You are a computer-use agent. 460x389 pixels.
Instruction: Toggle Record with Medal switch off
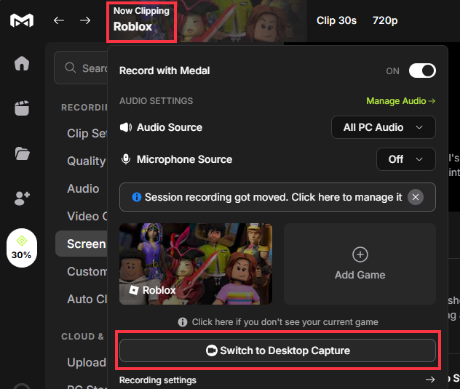(x=421, y=71)
